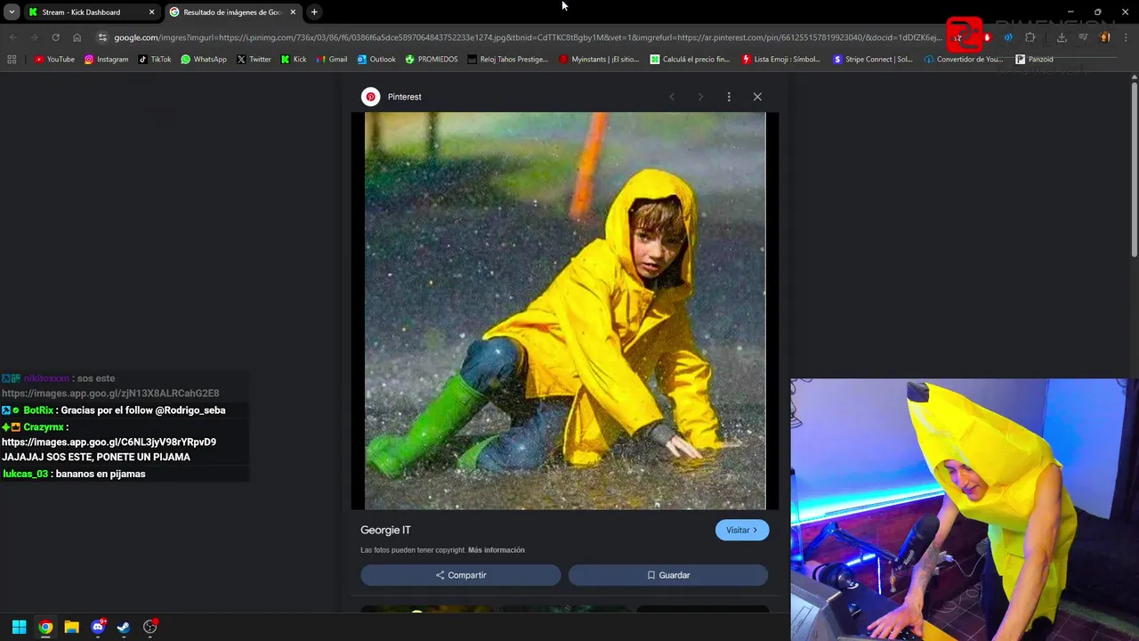Click the Compartir button
1139x641 pixels.
tap(461, 575)
